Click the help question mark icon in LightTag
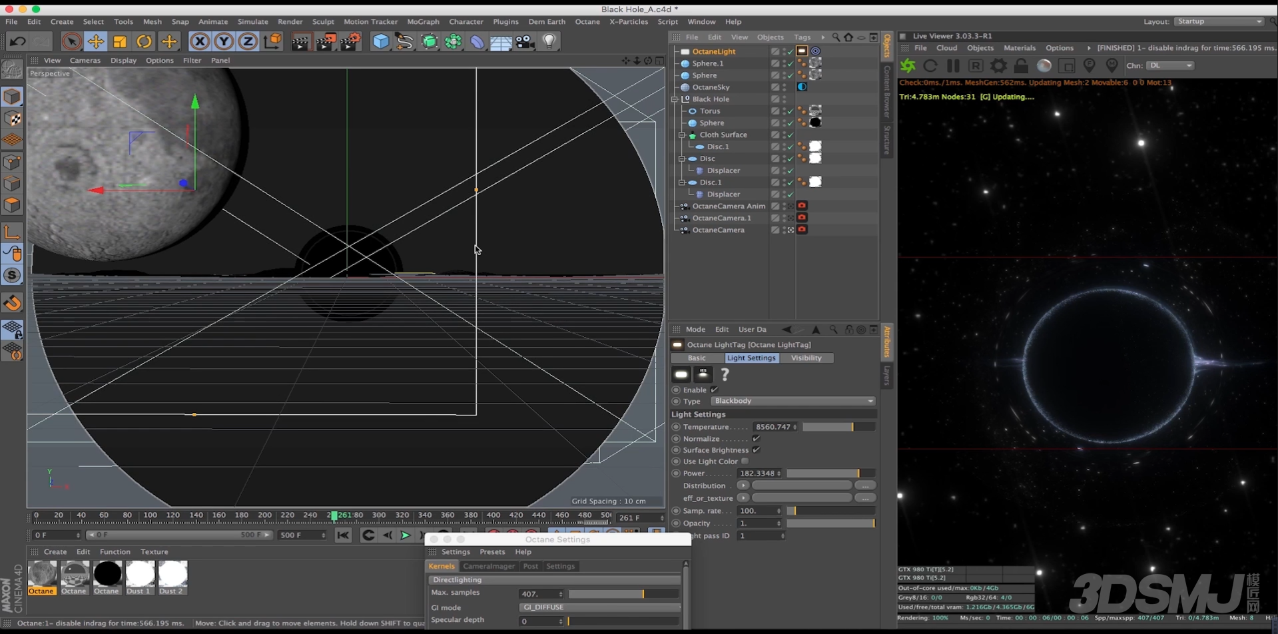The height and width of the screenshot is (634, 1278). 725,375
